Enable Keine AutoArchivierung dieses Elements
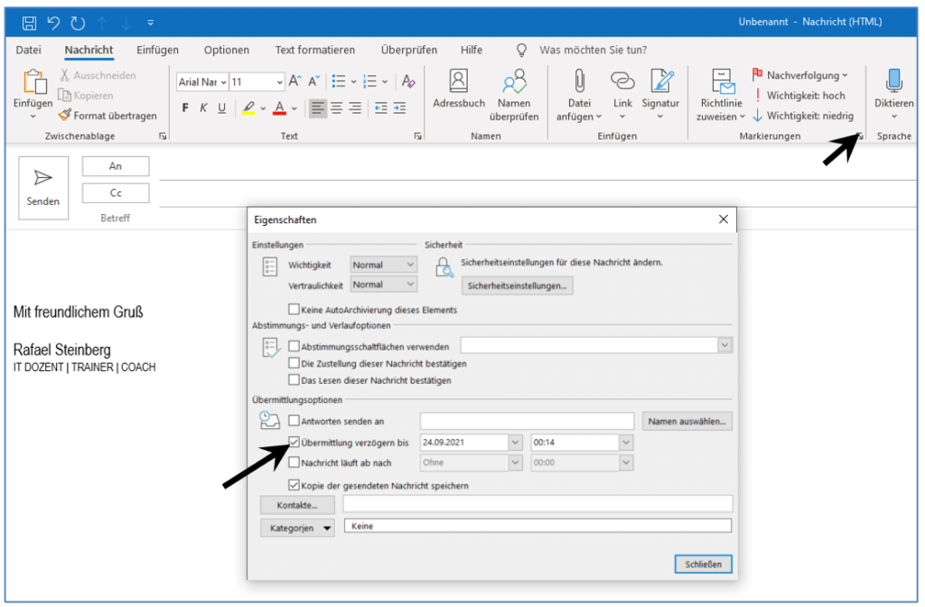Viewport: 925px width, 607px height. [x=294, y=309]
